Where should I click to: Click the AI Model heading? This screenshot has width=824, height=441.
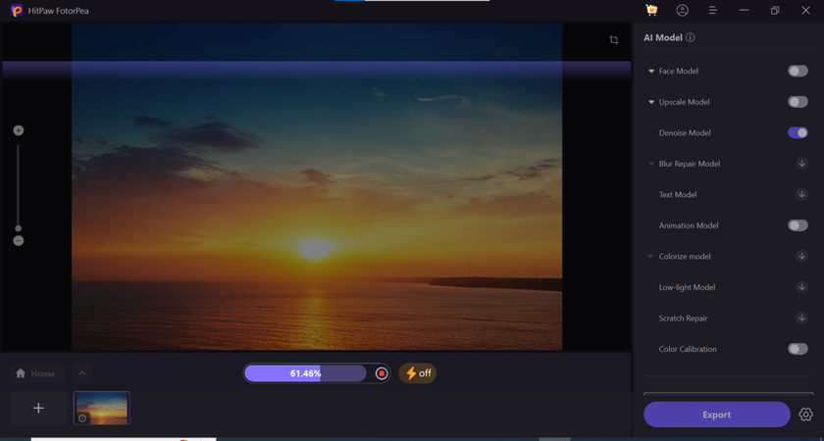(663, 38)
